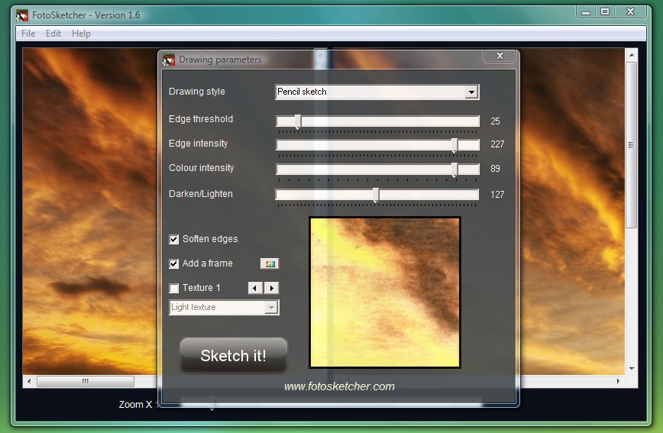Enable the Texture 1 checkbox
The height and width of the screenshot is (433, 663).
point(174,289)
